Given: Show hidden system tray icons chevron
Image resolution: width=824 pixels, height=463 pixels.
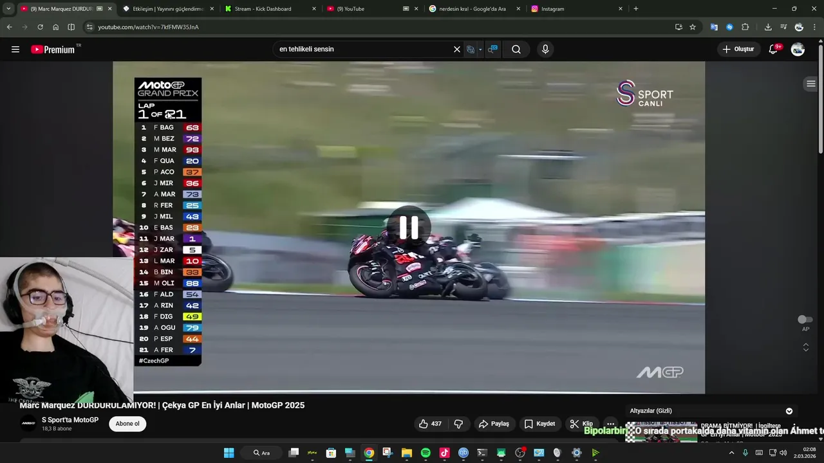Looking at the screenshot, I should tap(731, 453).
